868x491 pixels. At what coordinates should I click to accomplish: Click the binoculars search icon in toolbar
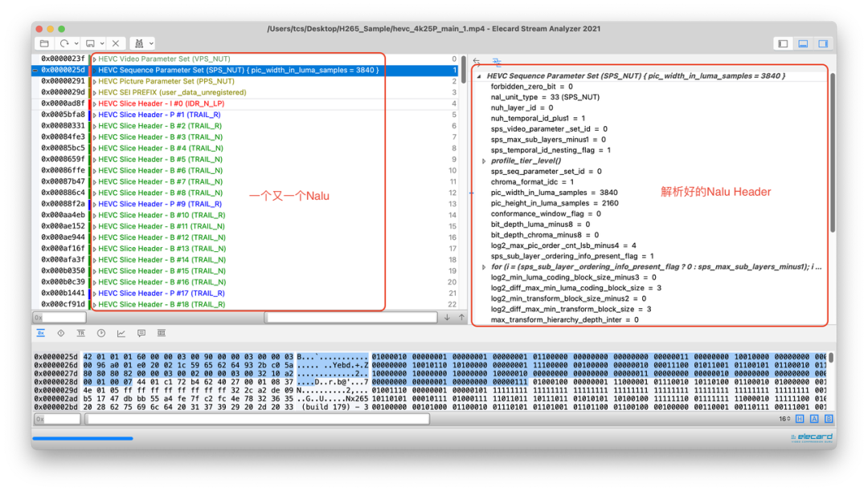pos(137,43)
